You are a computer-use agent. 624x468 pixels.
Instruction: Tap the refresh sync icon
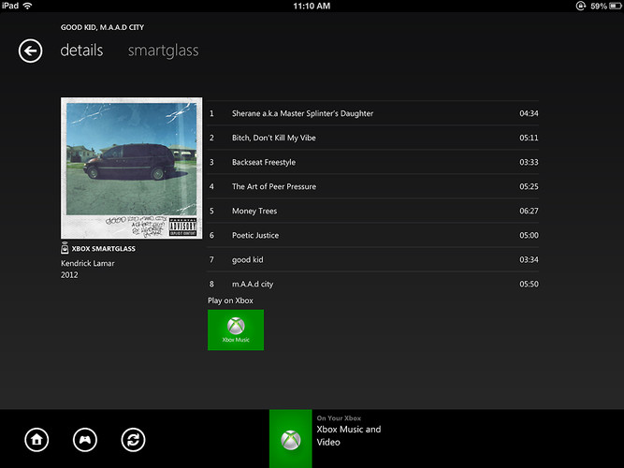[x=134, y=439]
